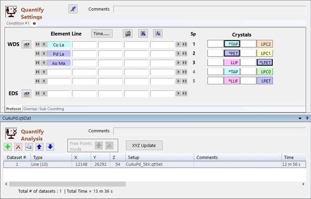Jump to last element in EDS row
The height and width of the screenshot is (199, 311).
click(185, 93)
